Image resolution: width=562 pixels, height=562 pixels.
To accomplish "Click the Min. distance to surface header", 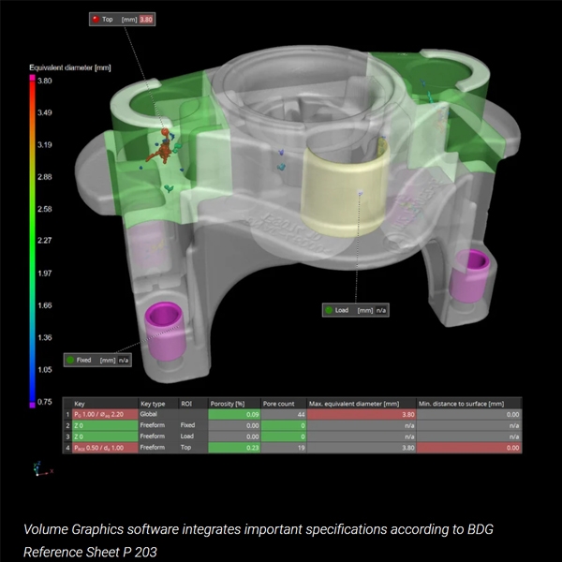I will pos(463,402).
